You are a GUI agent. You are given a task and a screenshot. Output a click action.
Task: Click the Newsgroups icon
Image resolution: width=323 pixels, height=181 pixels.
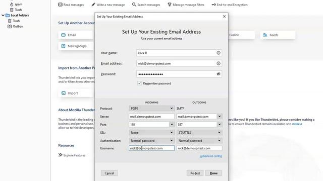(63, 46)
